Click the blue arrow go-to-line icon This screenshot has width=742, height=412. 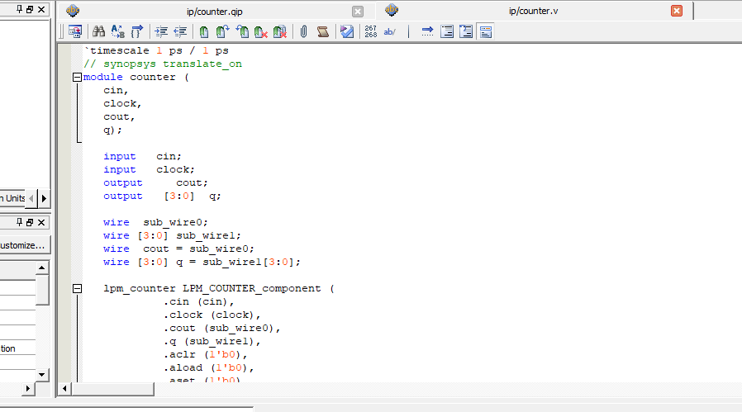click(427, 31)
